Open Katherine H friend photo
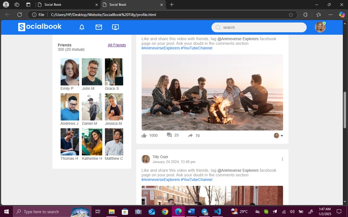 pos(92,142)
